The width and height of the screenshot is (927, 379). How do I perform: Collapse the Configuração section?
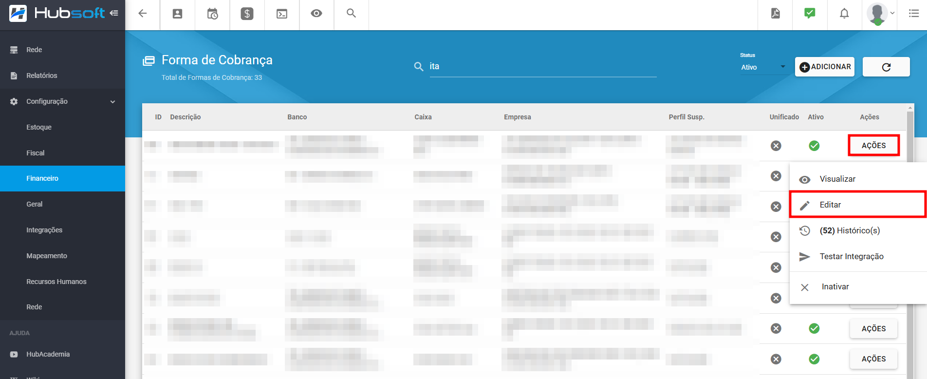point(62,101)
